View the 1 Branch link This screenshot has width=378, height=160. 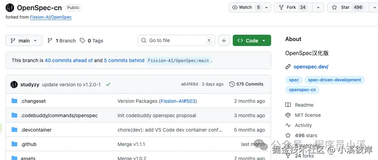(62, 41)
